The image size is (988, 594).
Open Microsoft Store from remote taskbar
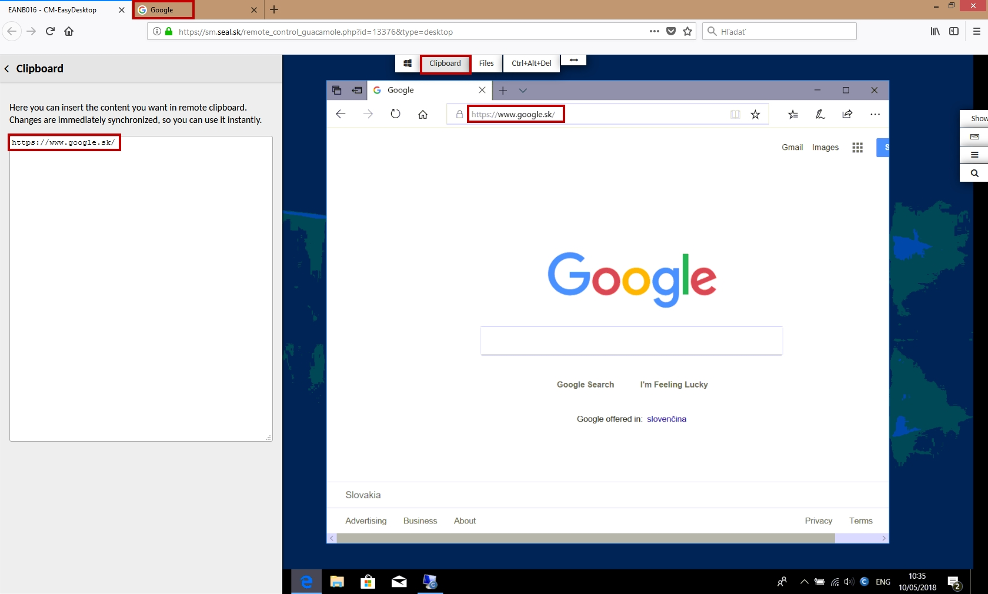click(368, 582)
